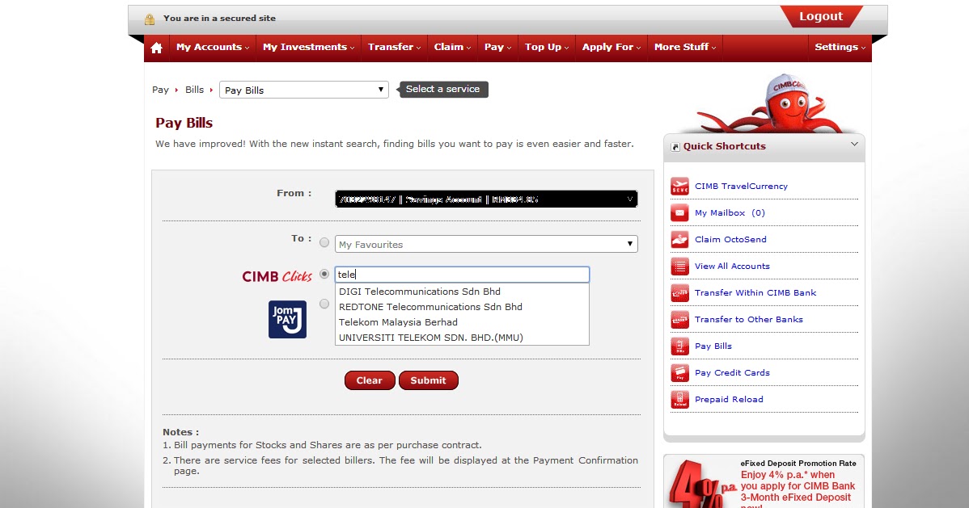Click the Prepaid Reload shortcut icon
The height and width of the screenshot is (508, 969).
[x=679, y=399]
